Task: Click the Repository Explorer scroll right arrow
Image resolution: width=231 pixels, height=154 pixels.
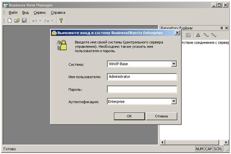Action: (x=226, y=142)
